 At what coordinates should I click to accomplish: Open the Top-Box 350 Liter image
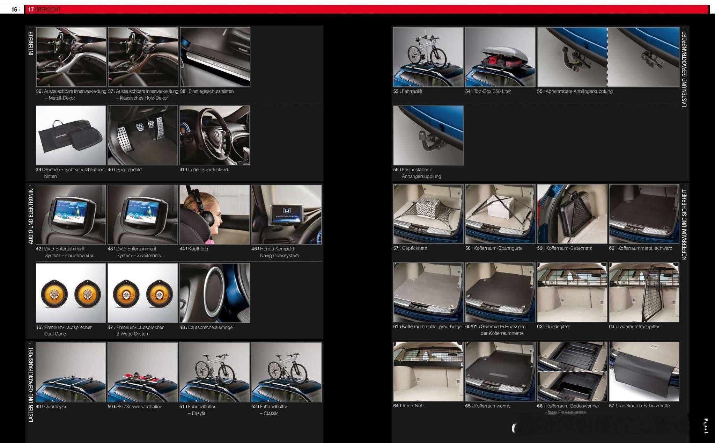pyautogui.click(x=500, y=57)
